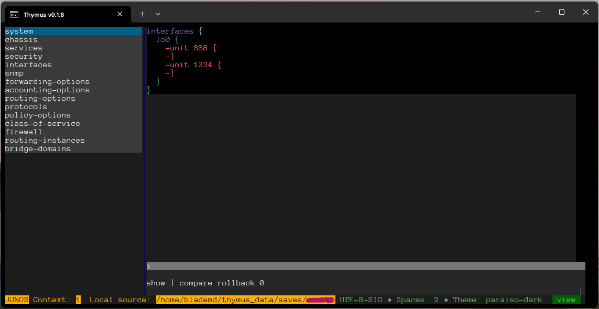The image size is (599, 309).
Task: Select routing-instances entry
Action: click(73, 141)
